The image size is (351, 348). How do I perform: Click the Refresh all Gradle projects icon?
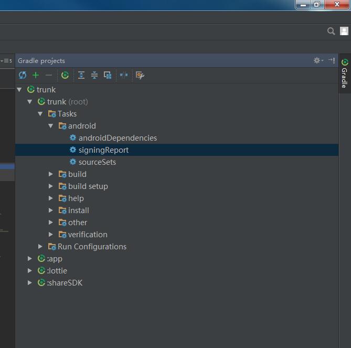pos(23,75)
